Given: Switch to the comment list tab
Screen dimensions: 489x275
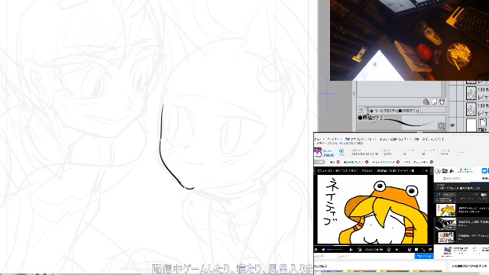Looking at the screenshot, I should tap(452, 178).
